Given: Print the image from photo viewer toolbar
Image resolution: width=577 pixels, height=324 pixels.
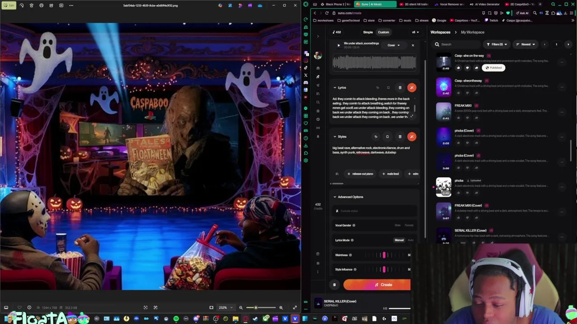Looking at the screenshot, I should click(x=41, y=5).
